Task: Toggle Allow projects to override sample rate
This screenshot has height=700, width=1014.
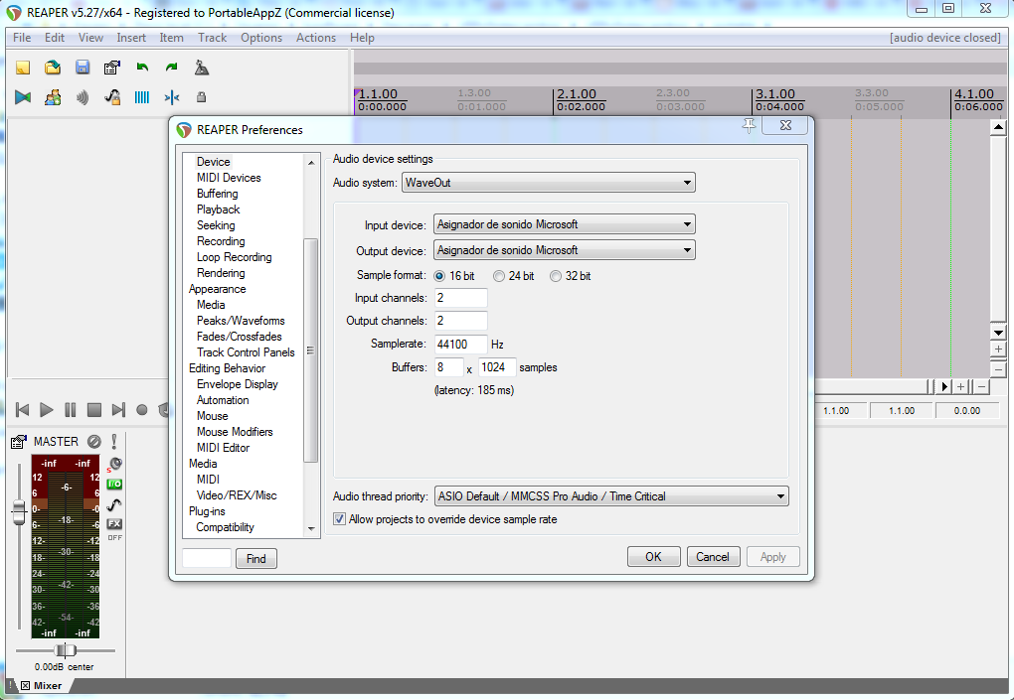Action: pyautogui.click(x=340, y=518)
